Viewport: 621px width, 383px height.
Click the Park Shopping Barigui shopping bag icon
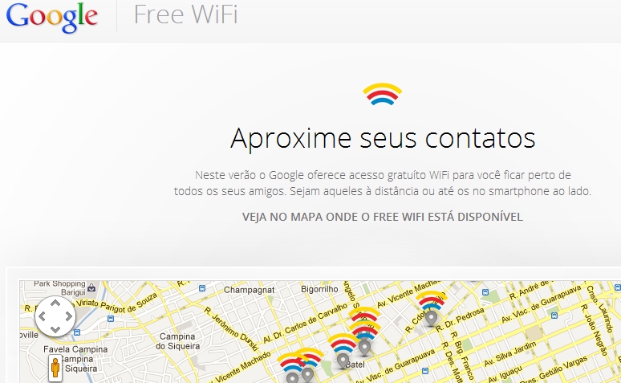[92, 287]
